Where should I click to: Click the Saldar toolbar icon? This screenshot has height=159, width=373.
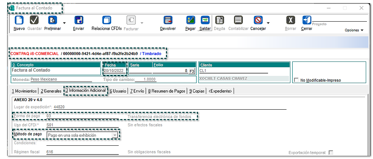[x=205, y=20]
